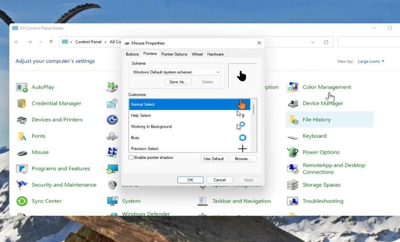The image size is (400, 242).
Task: Refresh the Control Panel address bar
Action: pos(326,42)
